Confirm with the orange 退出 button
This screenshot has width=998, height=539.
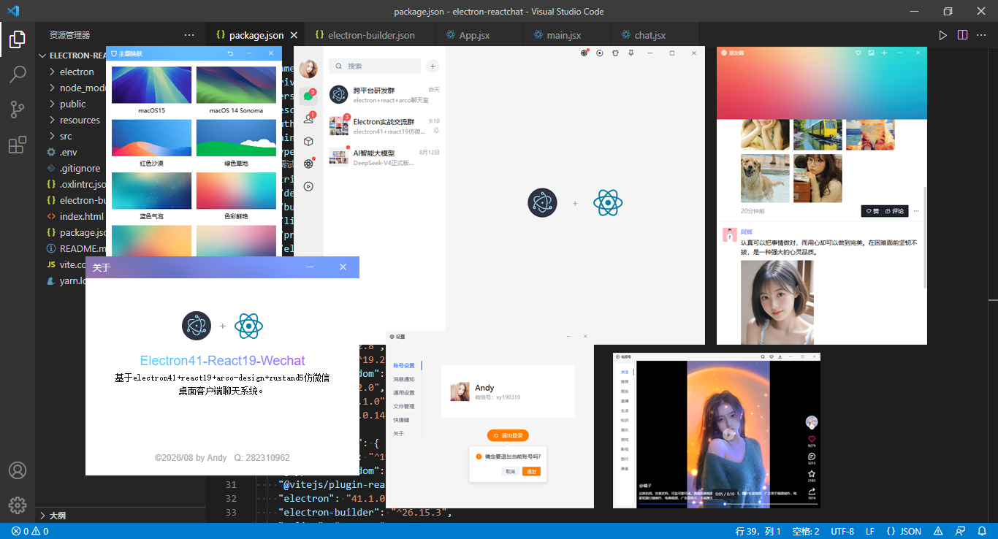point(531,472)
